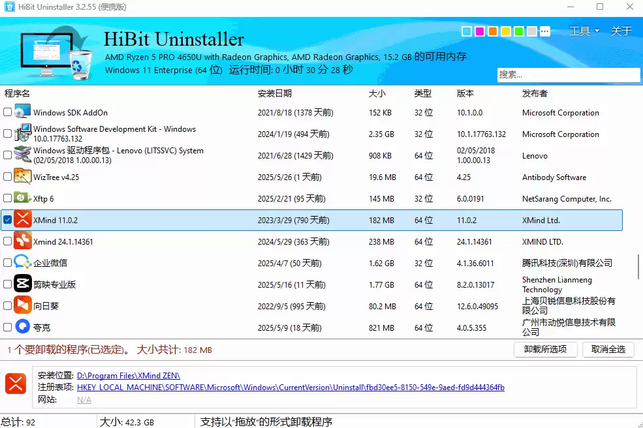Open the 工具 dropdown menu
This screenshot has width=643, height=428.
(584, 31)
